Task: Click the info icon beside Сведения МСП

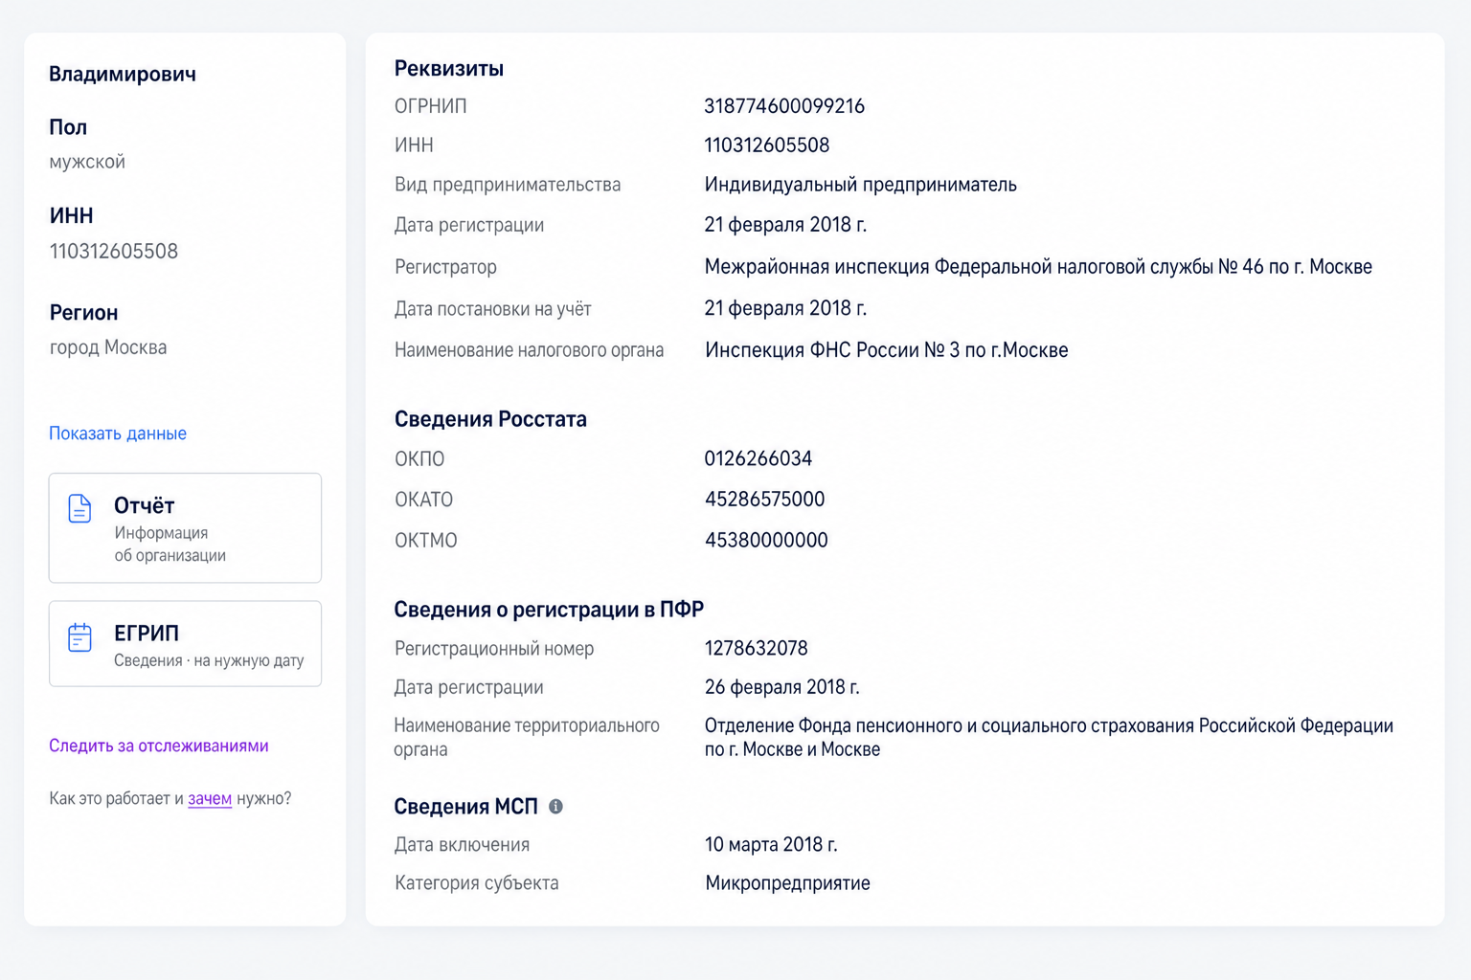Action: pos(555,807)
